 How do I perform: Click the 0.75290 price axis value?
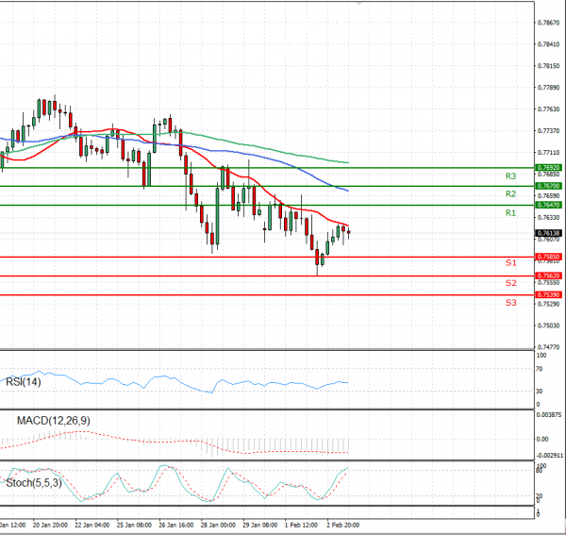[x=548, y=305]
